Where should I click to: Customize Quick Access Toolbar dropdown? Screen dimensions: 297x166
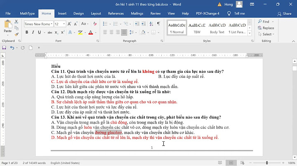[x=39, y=48]
